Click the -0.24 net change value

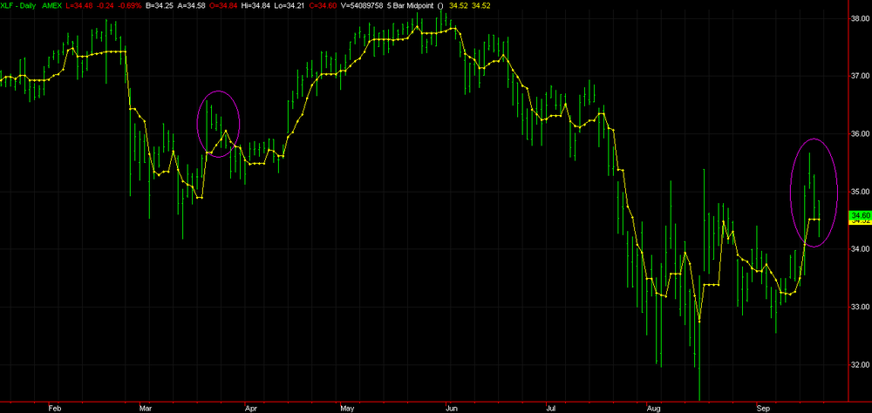point(106,5)
